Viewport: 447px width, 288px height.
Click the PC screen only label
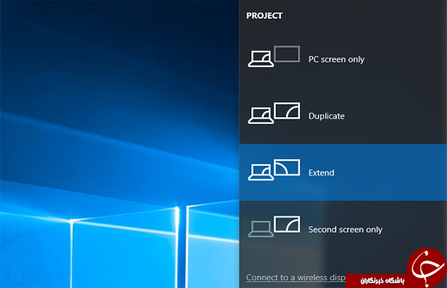point(337,60)
